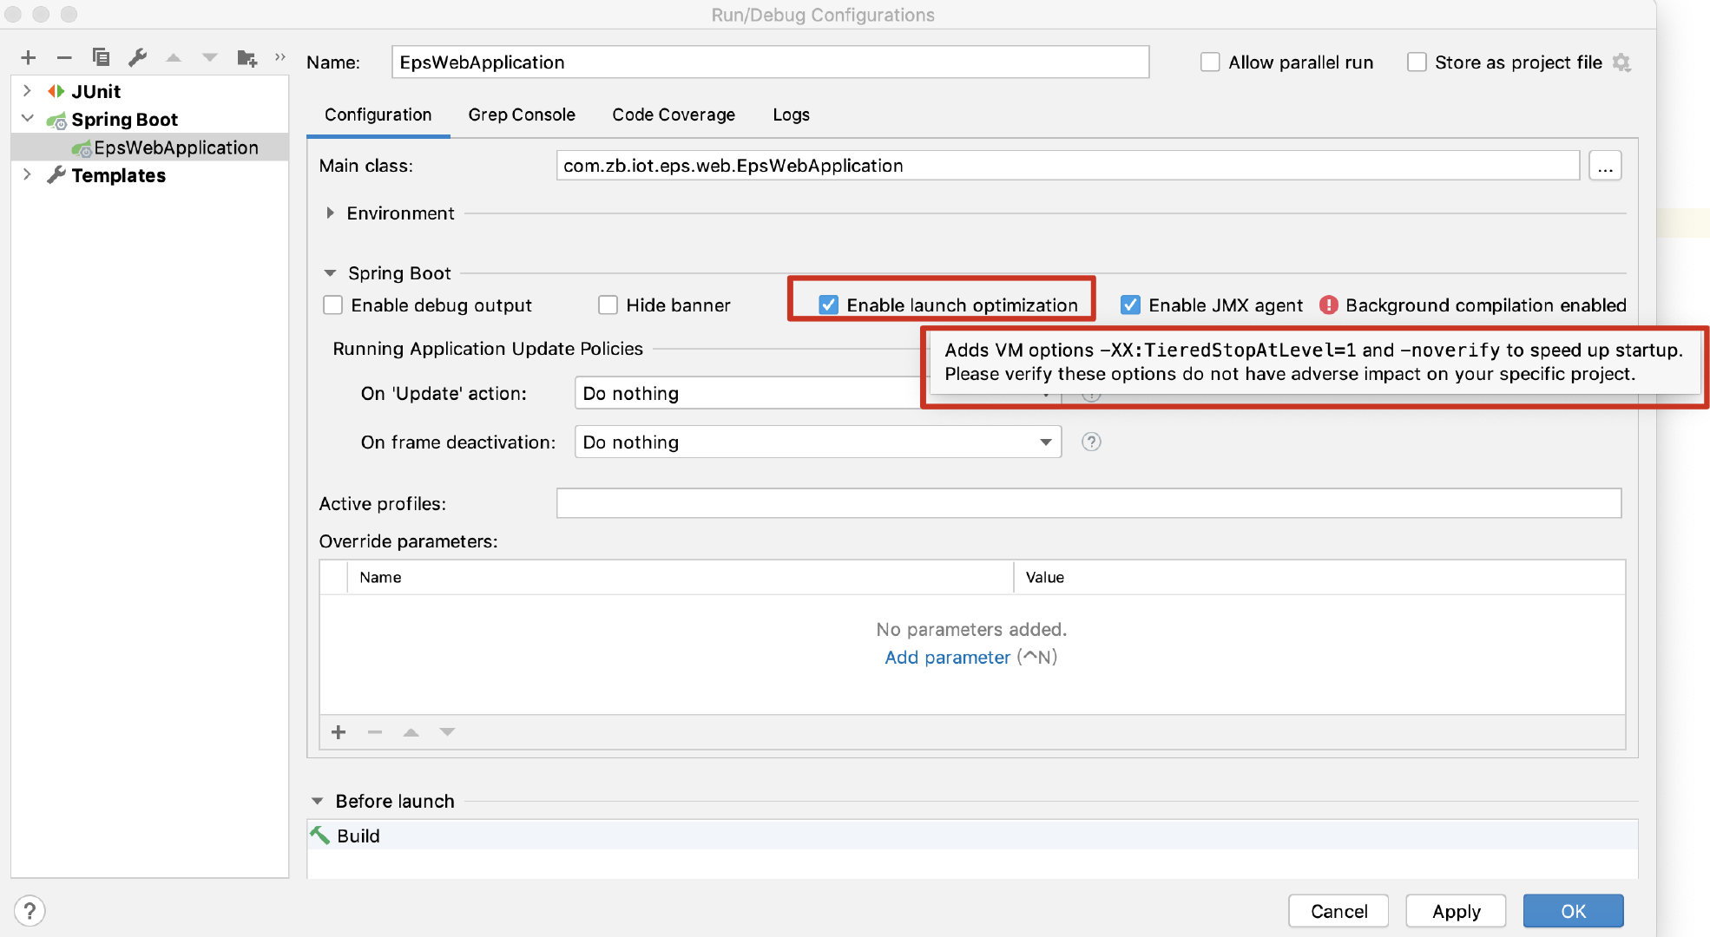Collapse the Spring Boot settings section
Viewport: 1710px width, 937px height.
330,273
